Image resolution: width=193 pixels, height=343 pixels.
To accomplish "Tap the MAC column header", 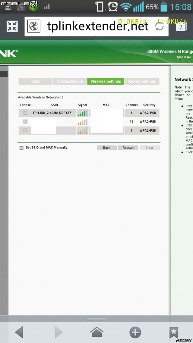I will point(106,105).
